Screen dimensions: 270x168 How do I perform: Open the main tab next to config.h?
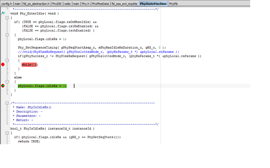coord(17,3)
